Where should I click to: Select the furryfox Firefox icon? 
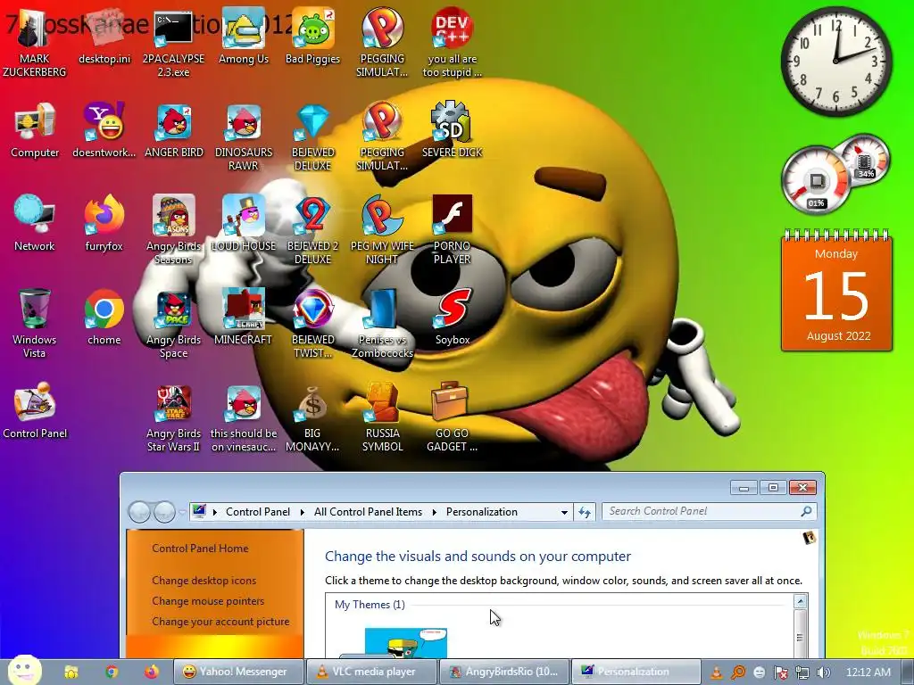tap(104, 225)
